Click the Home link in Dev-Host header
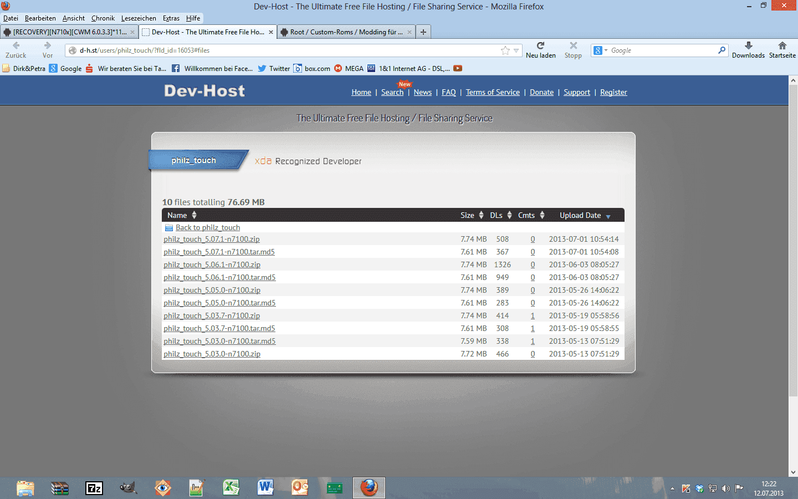The image size is (798, 499). pos(361,93)
